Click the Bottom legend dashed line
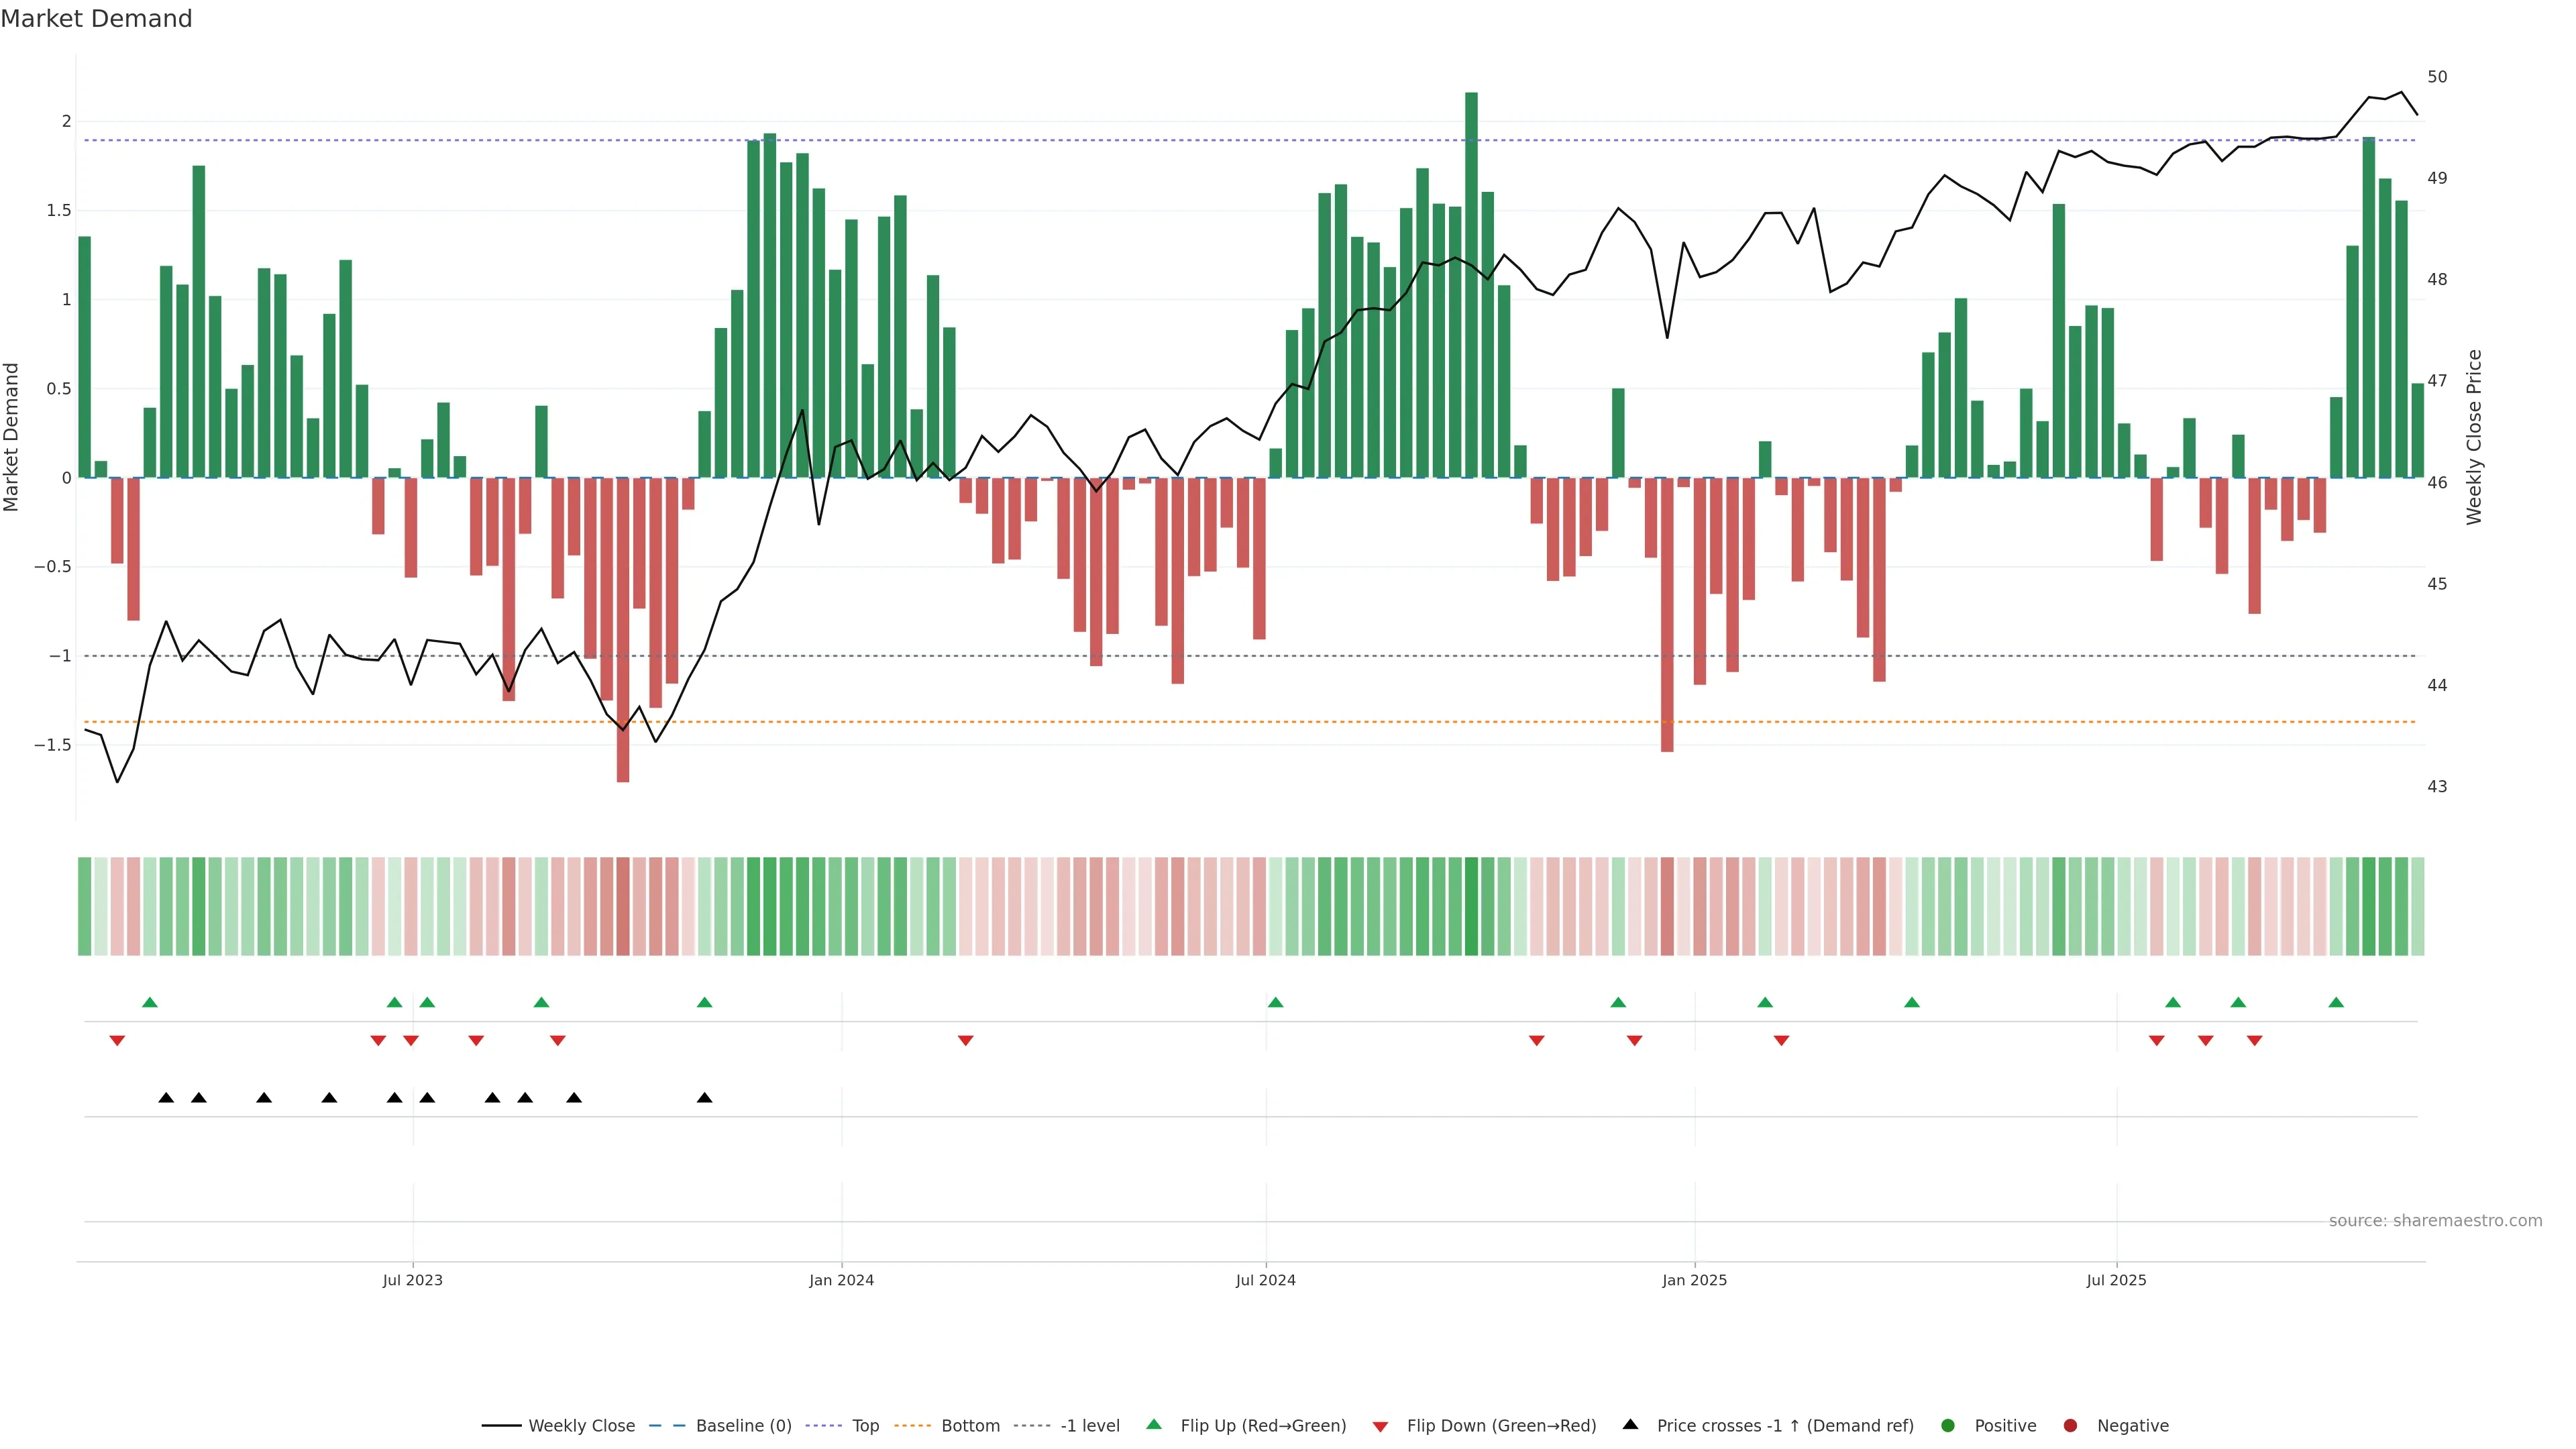This screenshot has width=2576, height=1449. [x=912, y=1426]
